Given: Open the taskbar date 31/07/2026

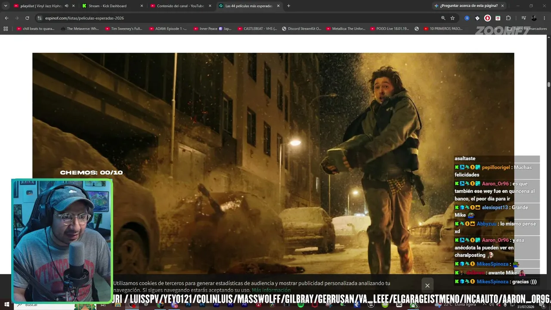Looking at the screenshot, I should (x=526, y=307).
